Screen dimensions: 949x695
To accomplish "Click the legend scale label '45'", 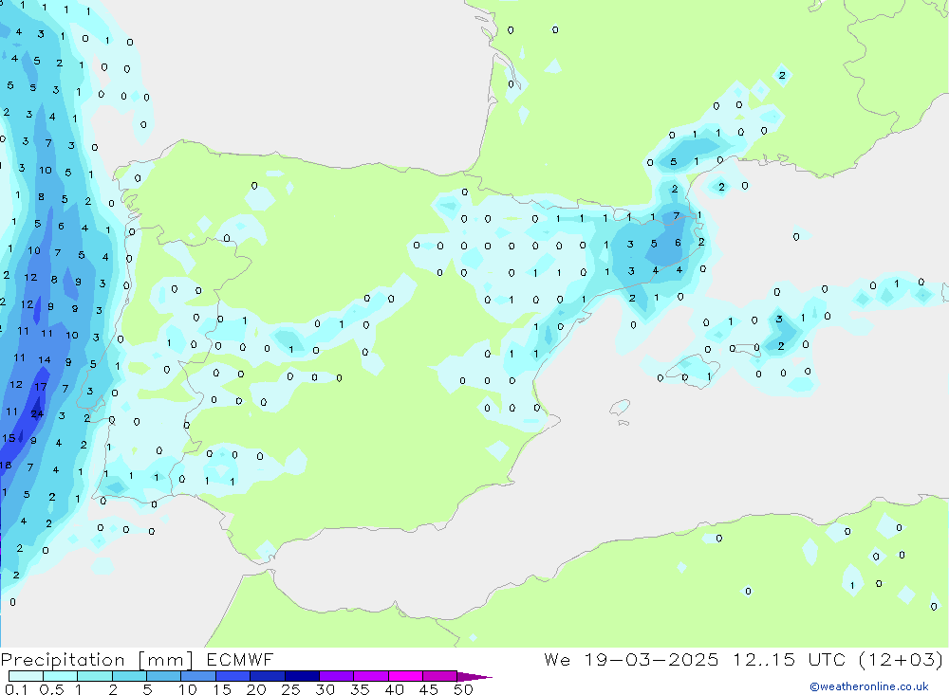I will 429,689.
